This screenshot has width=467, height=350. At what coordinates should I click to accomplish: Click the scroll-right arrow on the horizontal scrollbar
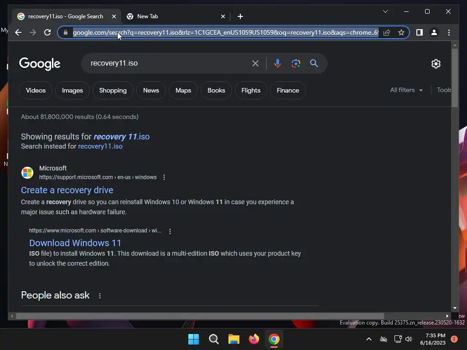(x=447, y=316)
